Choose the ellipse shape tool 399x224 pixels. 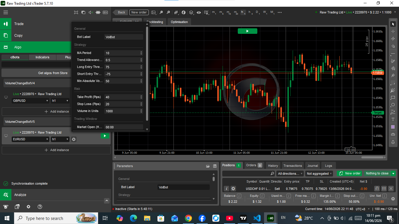coord(393,105)
